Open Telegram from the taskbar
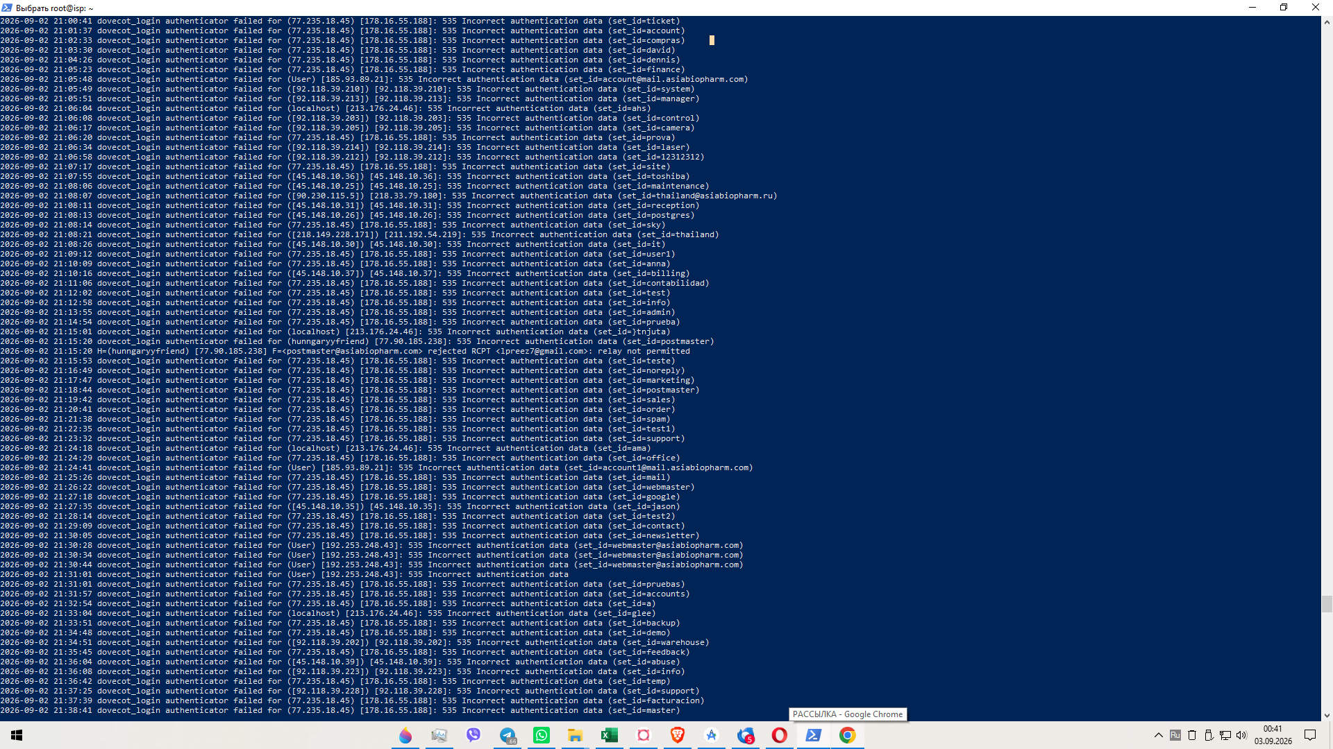The image size is (1333, 749). pyautogui.click(x=508, y=735)
